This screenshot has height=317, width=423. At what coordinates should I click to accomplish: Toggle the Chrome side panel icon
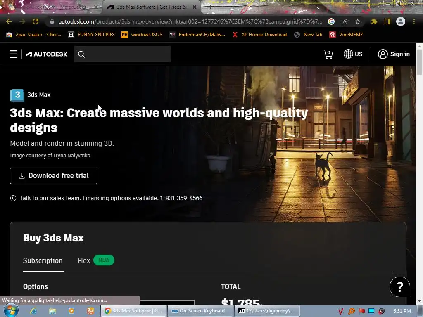point(387,21)
